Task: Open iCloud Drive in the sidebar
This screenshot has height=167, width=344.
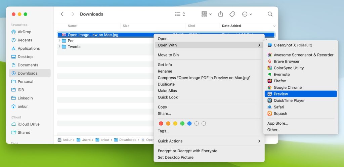Action: [30, 124]
